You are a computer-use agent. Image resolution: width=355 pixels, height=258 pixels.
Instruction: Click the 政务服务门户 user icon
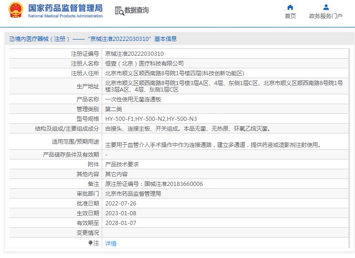[326, 7]
